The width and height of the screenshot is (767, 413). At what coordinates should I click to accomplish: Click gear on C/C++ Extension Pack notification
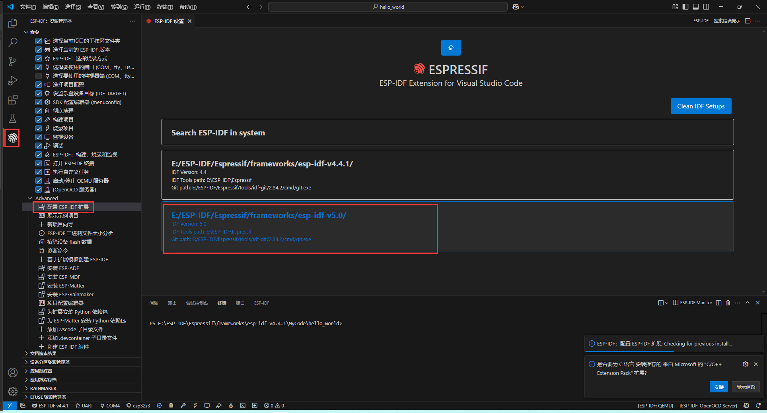click(x=745, y=364)
